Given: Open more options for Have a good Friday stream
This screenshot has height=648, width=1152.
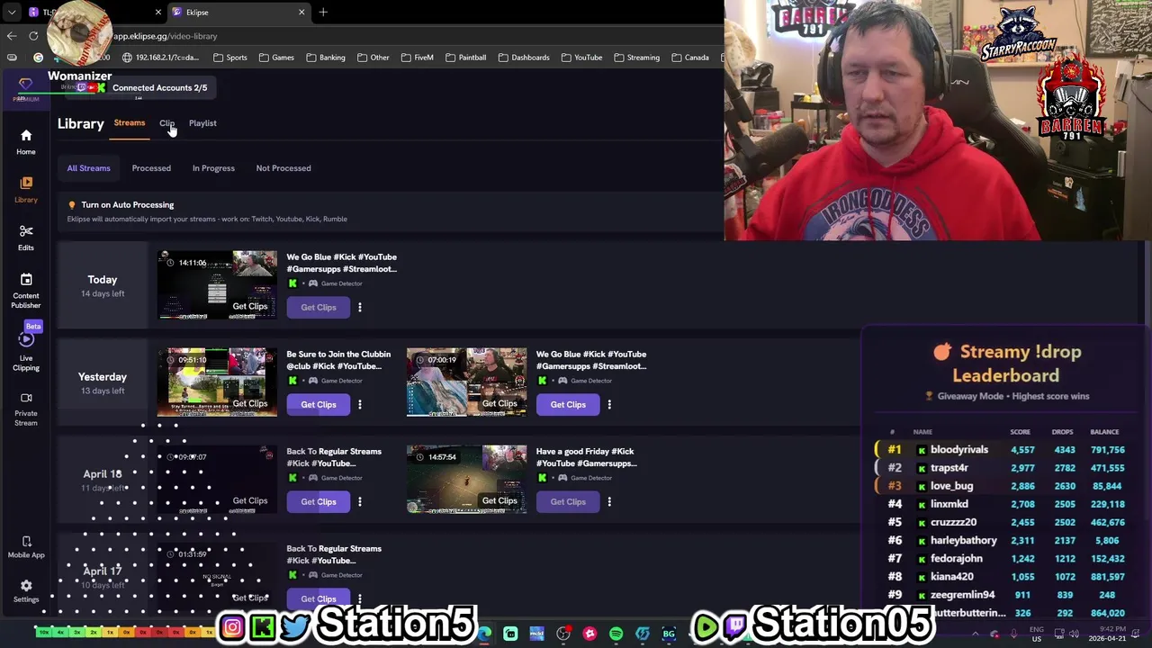Looking at the screenshot, I should [x=609, y=502].
